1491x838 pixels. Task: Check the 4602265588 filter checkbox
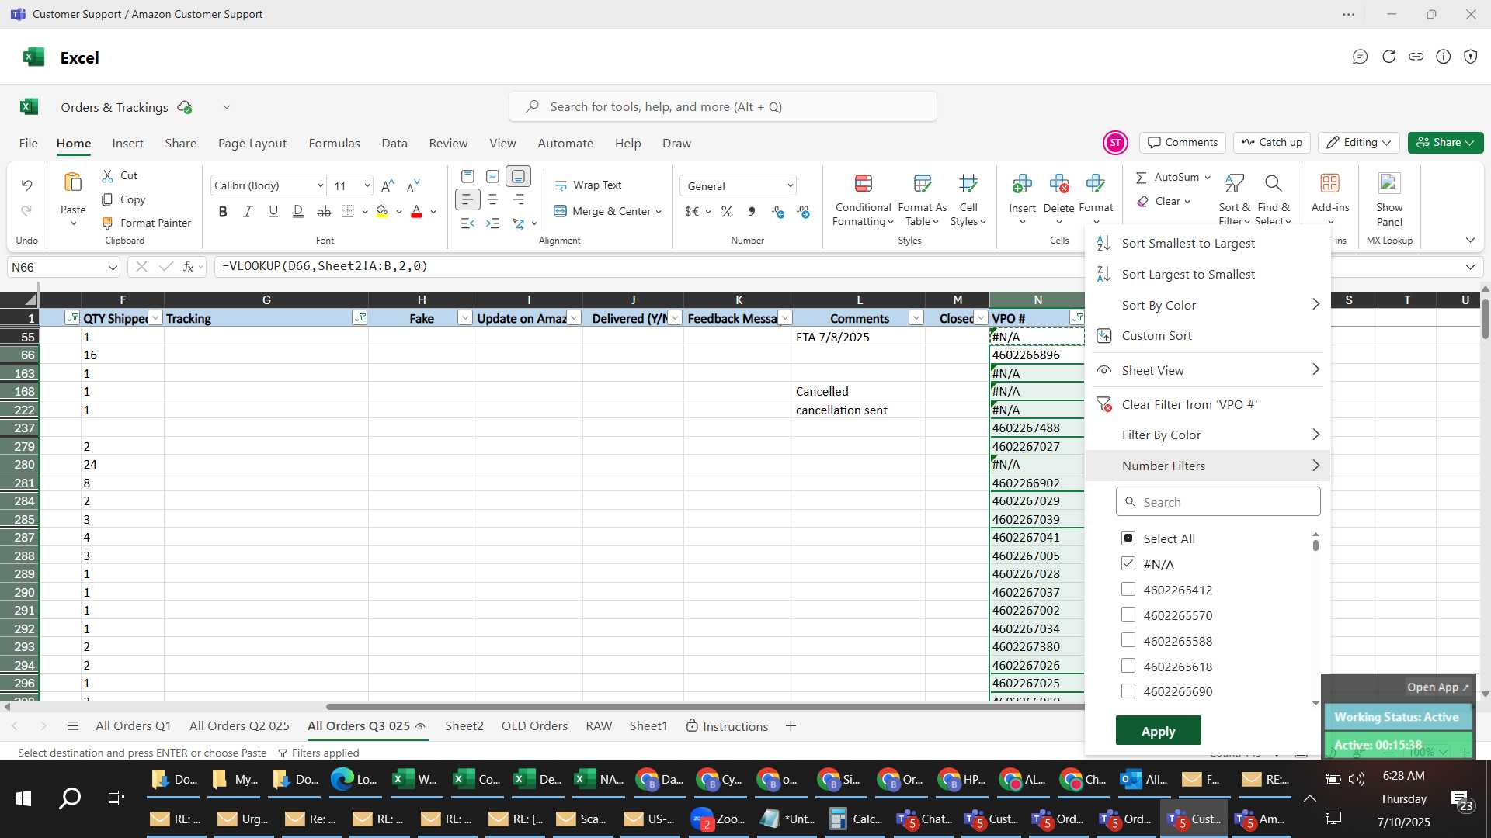point(1128,641)
